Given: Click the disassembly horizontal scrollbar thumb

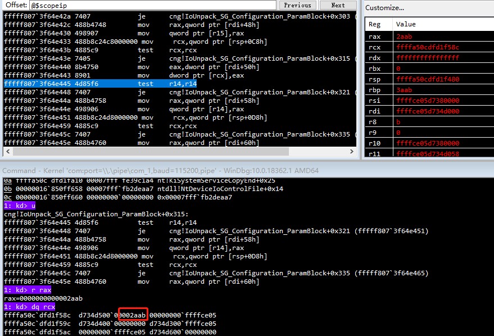Looking at the screenshot, I should pos(151,152).
